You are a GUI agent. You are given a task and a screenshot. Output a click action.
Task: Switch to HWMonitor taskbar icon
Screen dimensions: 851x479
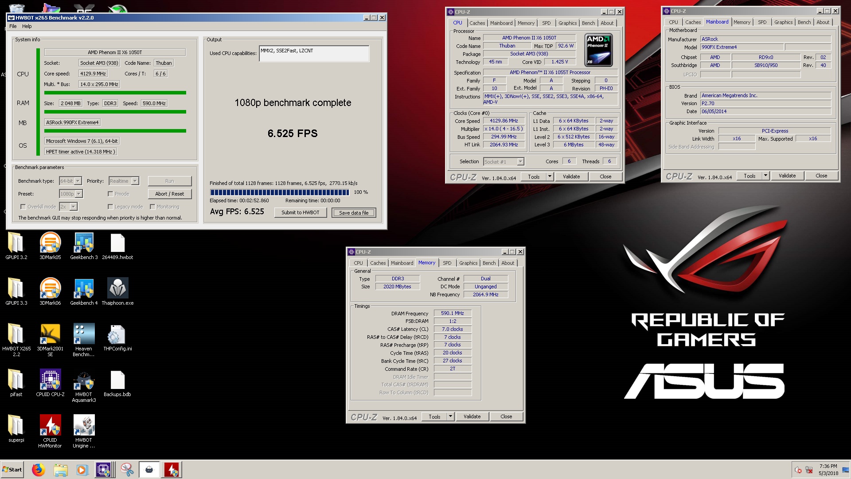coord(172,469)
